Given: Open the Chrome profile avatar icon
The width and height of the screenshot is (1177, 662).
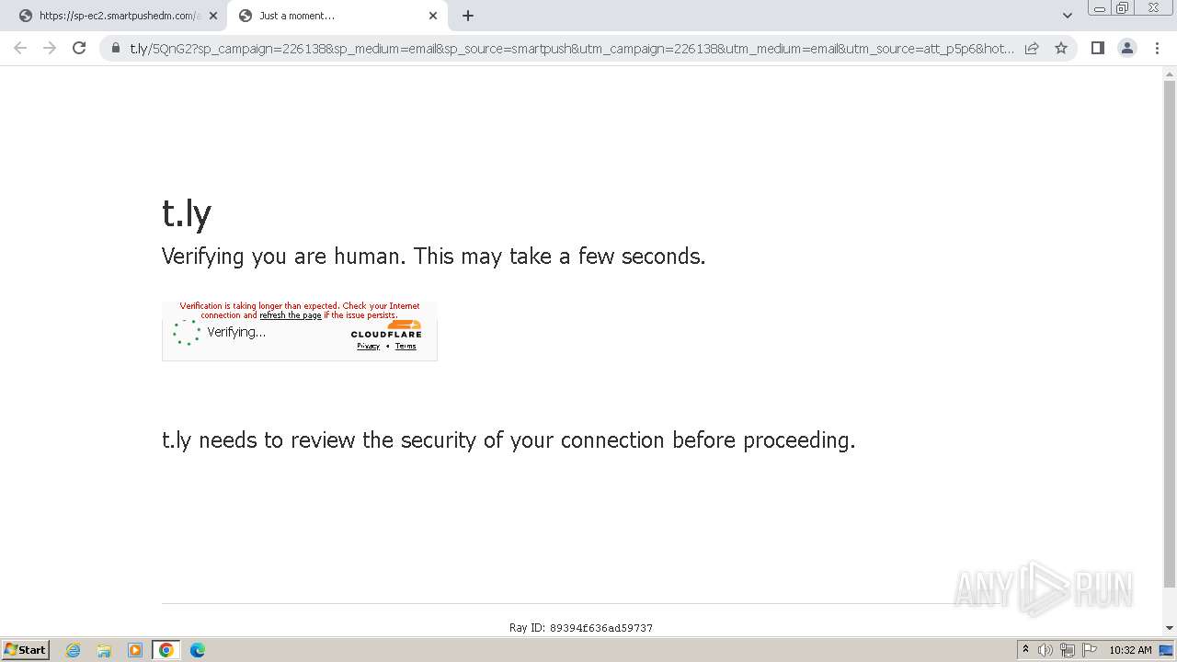Looking at the screenshot, I should (1127, 48).
